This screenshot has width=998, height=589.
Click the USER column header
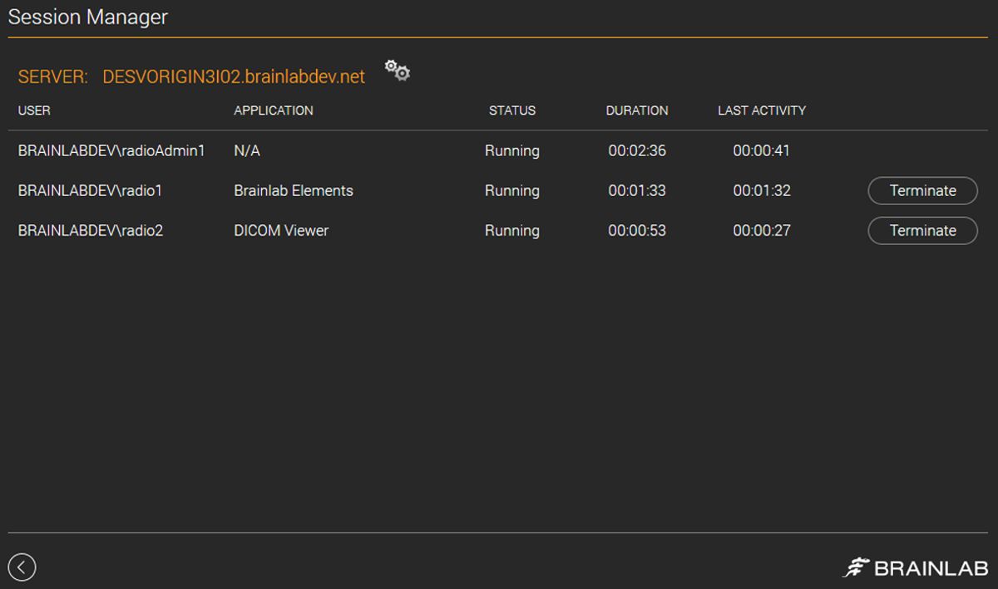pyautogui.click(x=34, y=110)
